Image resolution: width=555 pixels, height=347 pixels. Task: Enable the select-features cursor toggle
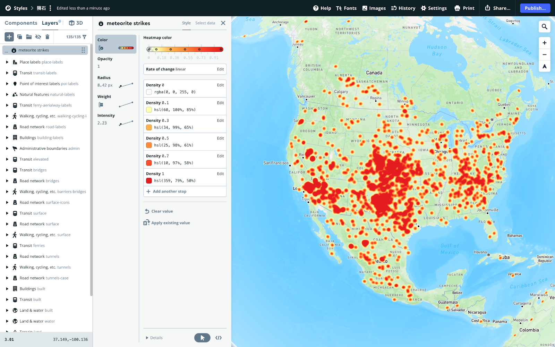tap(202, 337)
